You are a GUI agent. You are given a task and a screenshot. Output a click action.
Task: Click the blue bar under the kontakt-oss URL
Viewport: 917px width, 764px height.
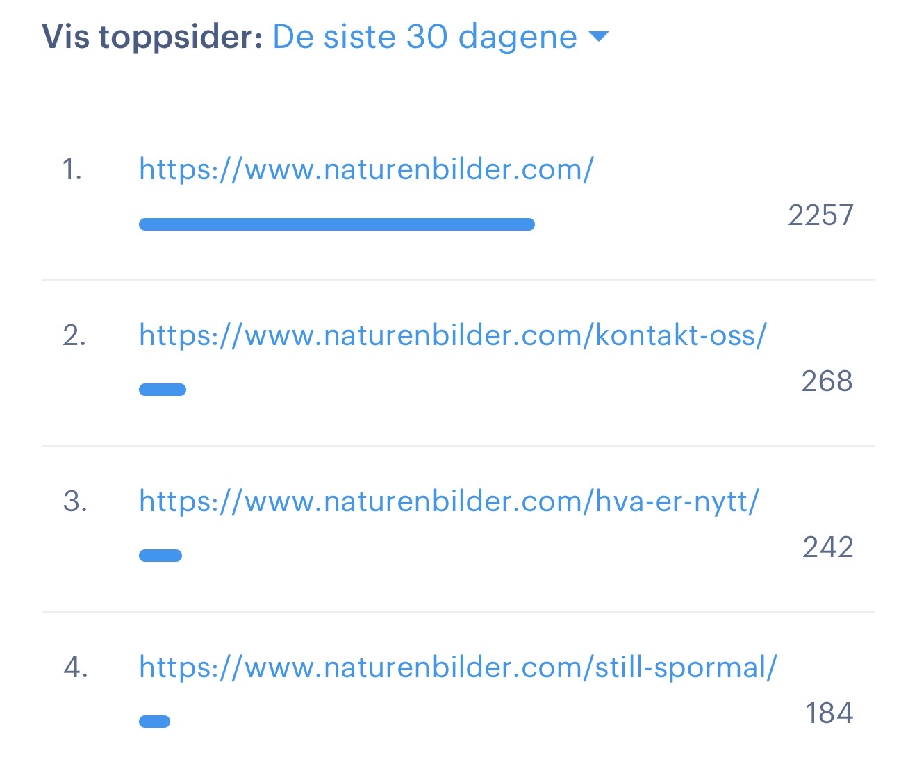point(163,390)
